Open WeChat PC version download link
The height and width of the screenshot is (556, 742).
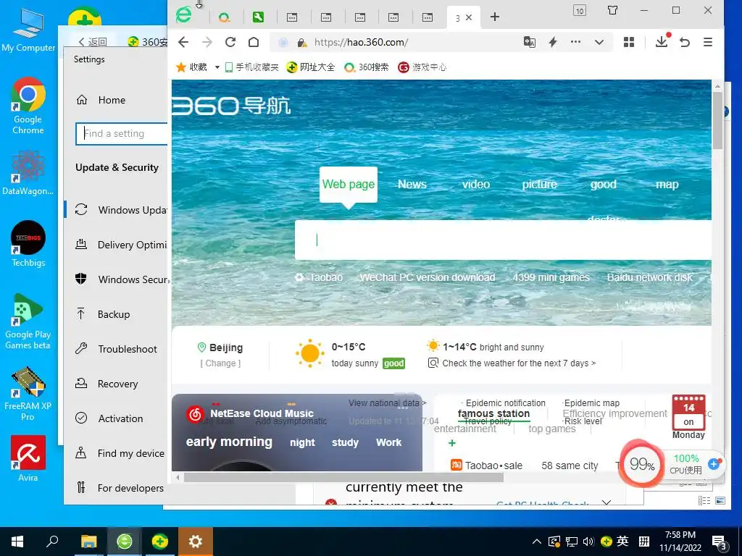pos(428,277)
